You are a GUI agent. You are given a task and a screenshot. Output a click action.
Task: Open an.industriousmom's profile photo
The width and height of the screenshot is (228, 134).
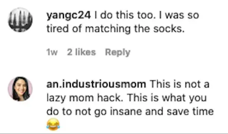pos(20,89)
